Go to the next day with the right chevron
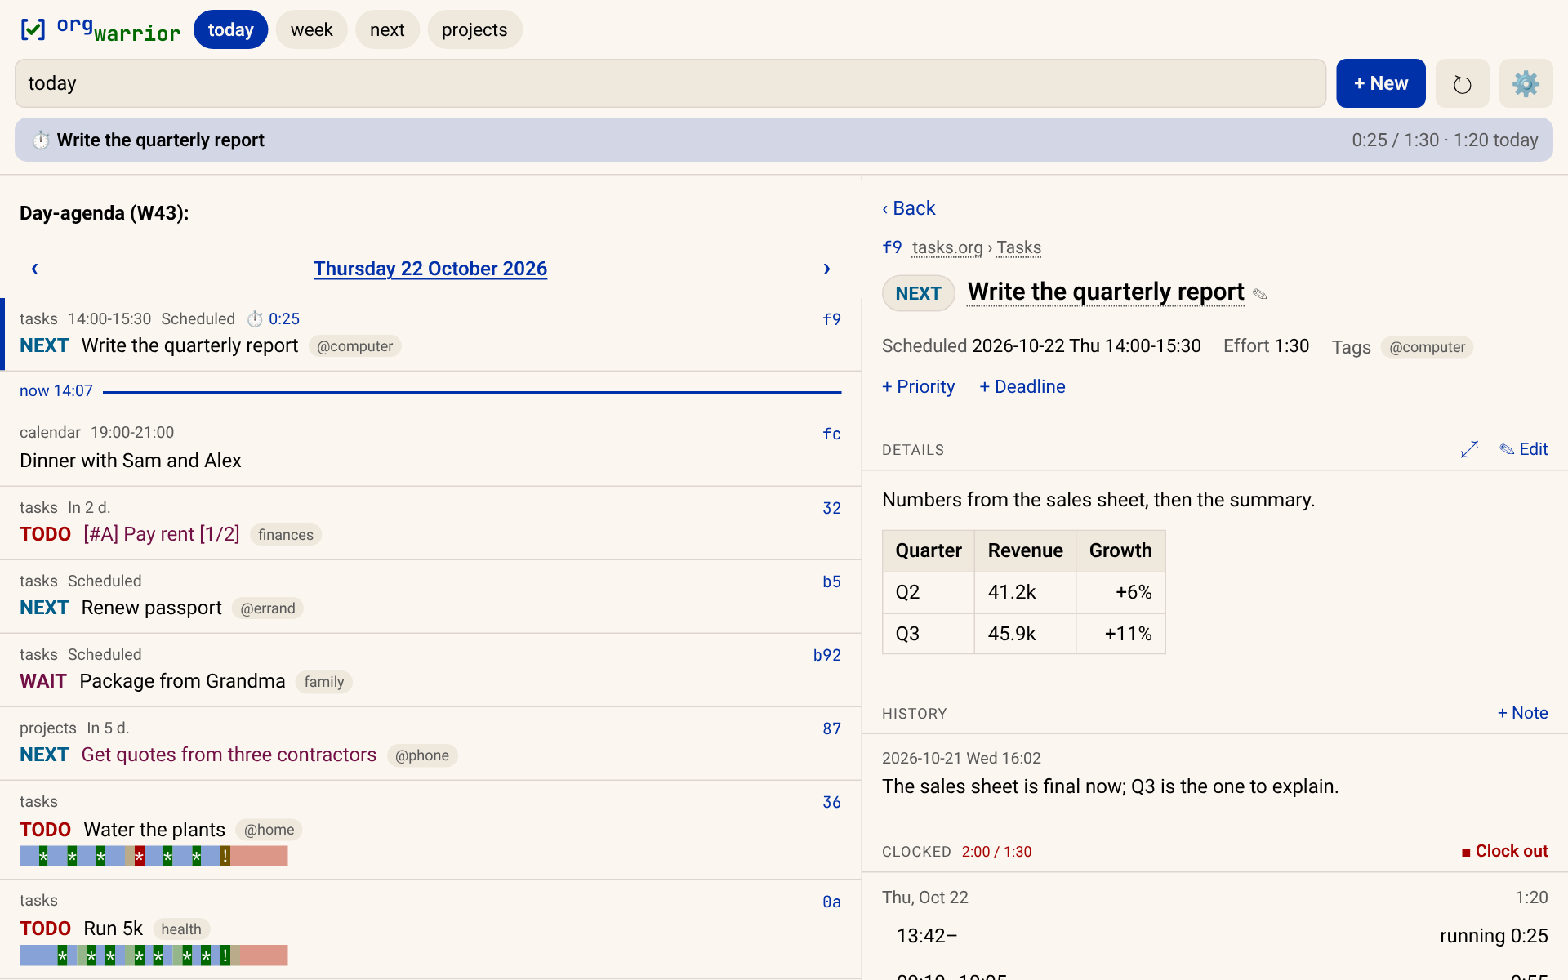Viewport: 1568px width, 980px height. pyautogui.click(x=826, y=269)
